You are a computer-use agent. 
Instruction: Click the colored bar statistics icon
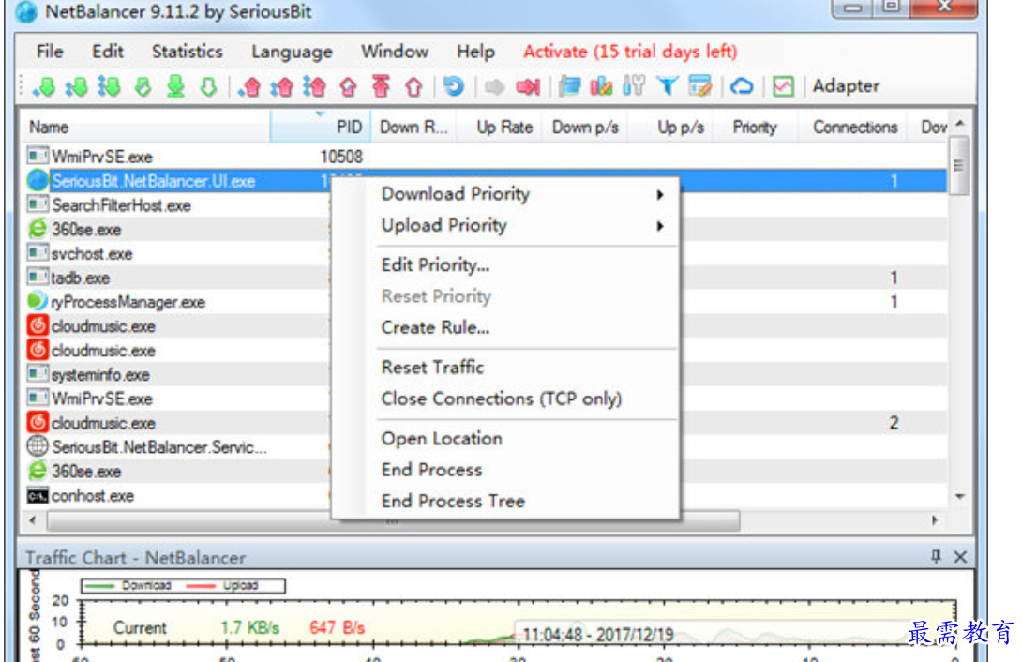(602, 86)
